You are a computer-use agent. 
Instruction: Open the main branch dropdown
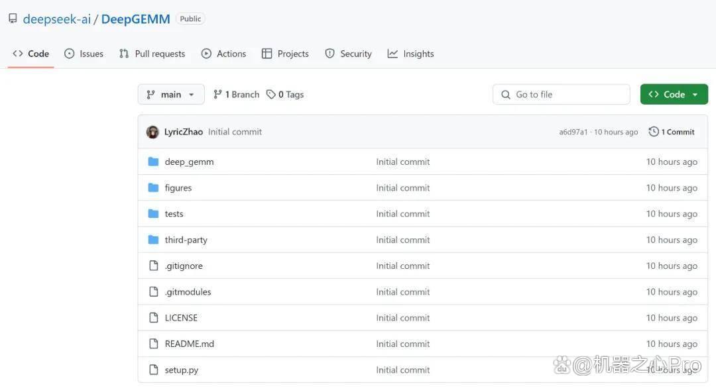[x=171, y=95]
